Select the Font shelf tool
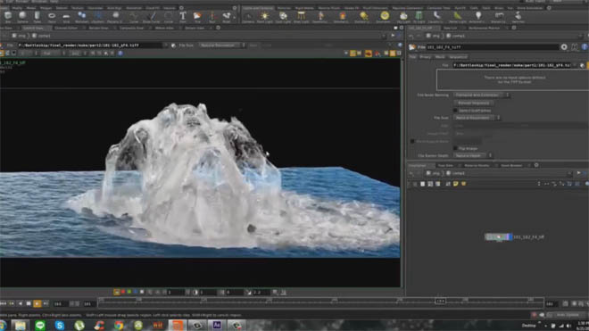This screenshot has height=331, width=589. (183, 17)
